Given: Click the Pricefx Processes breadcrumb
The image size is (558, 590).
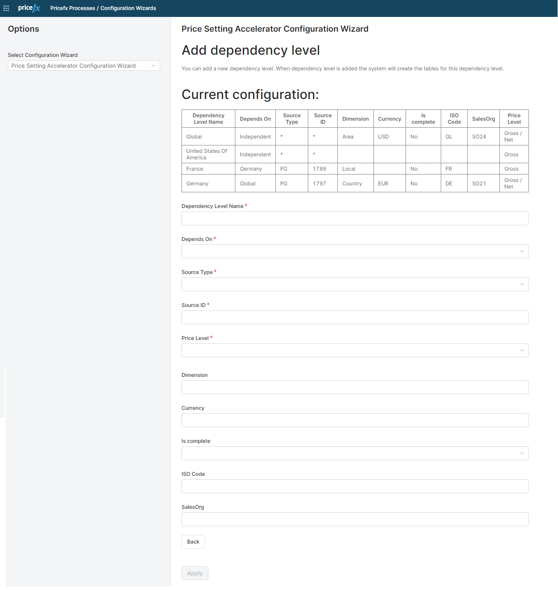Looking at the screenshot, I should [x=73, y=8].
